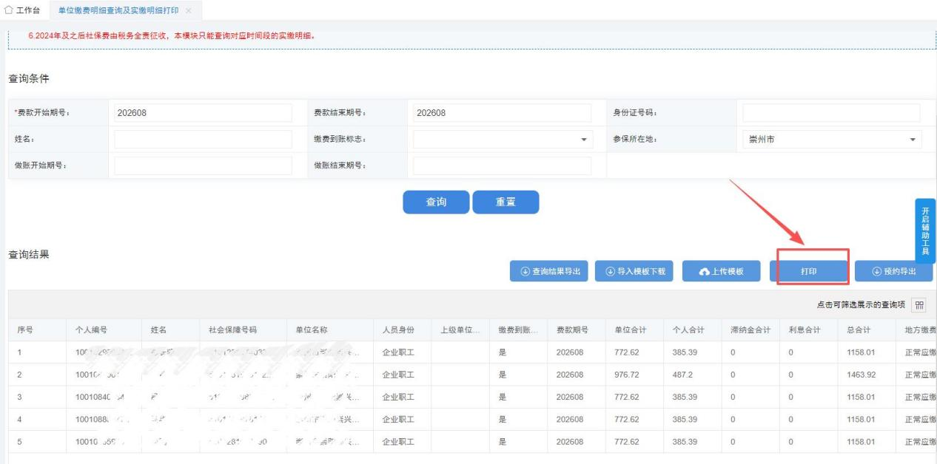
Task: Click the column filter grid icon
Action: (x=918, y=304)
